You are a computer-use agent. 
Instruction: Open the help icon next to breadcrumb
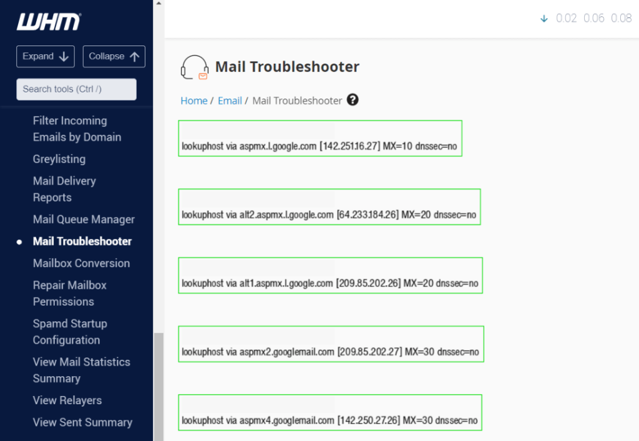pos(353,100)
